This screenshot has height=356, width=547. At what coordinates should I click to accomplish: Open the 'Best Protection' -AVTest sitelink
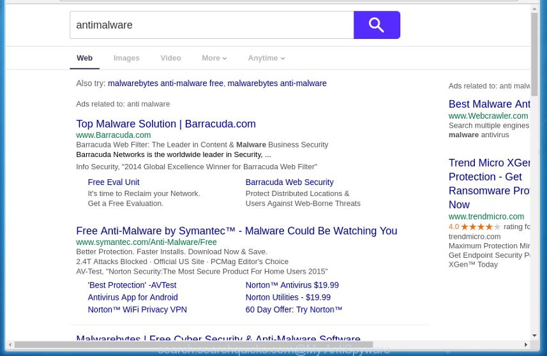132,285
